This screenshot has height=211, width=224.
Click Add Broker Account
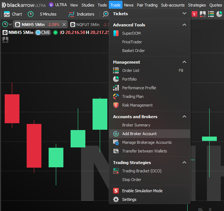(139, 134)
